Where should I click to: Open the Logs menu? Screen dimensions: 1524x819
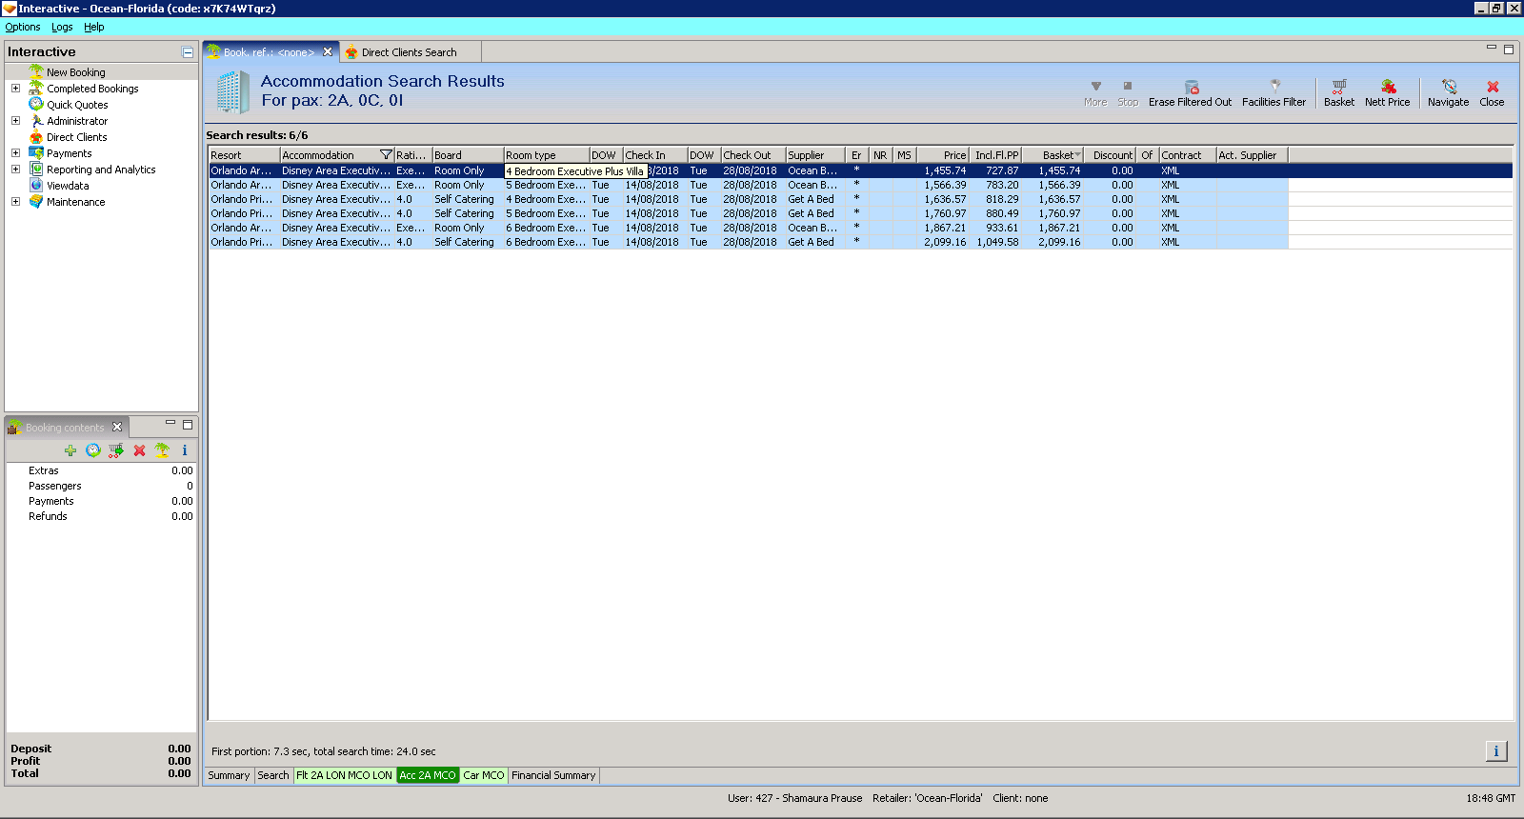62,27
